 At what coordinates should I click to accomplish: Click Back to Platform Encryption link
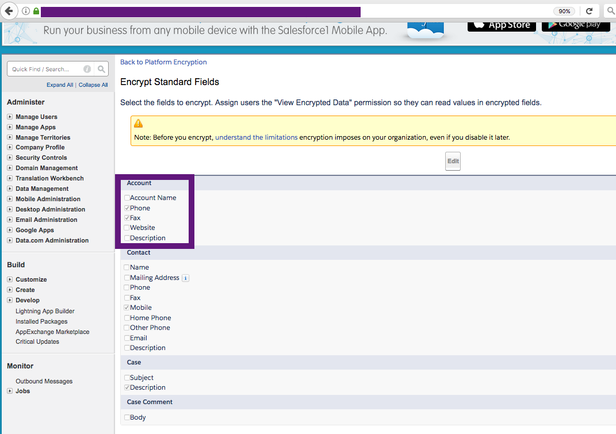click(163, 62)
